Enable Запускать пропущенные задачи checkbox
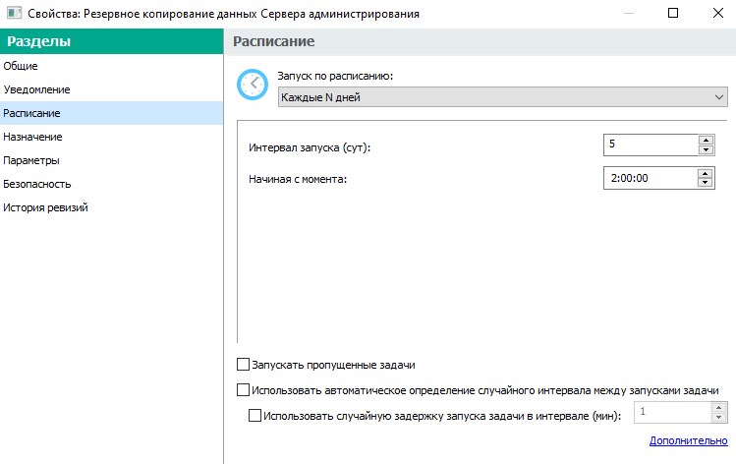736x464 pixels. 243,365
